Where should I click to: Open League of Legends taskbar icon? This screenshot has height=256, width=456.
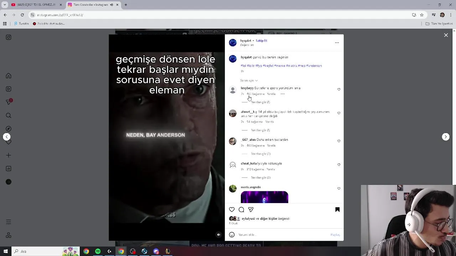[x=168, y=251]
